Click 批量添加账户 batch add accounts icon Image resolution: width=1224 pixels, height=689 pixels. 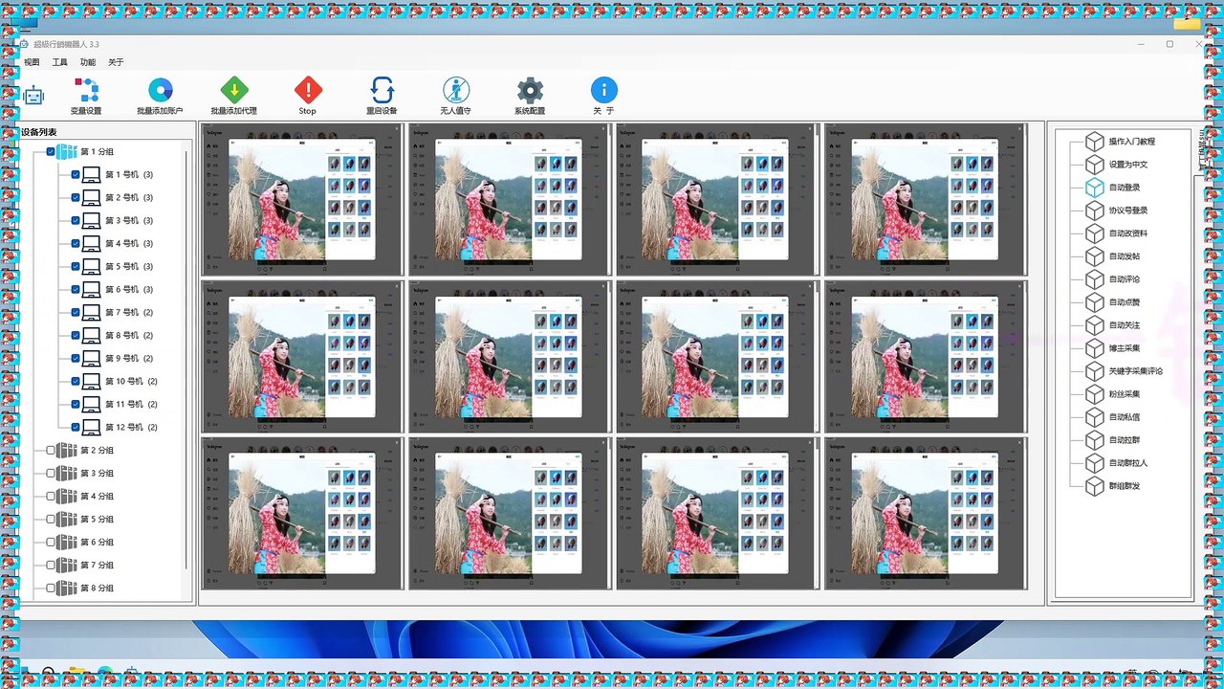pyautogui.click(x=161, y=91)
